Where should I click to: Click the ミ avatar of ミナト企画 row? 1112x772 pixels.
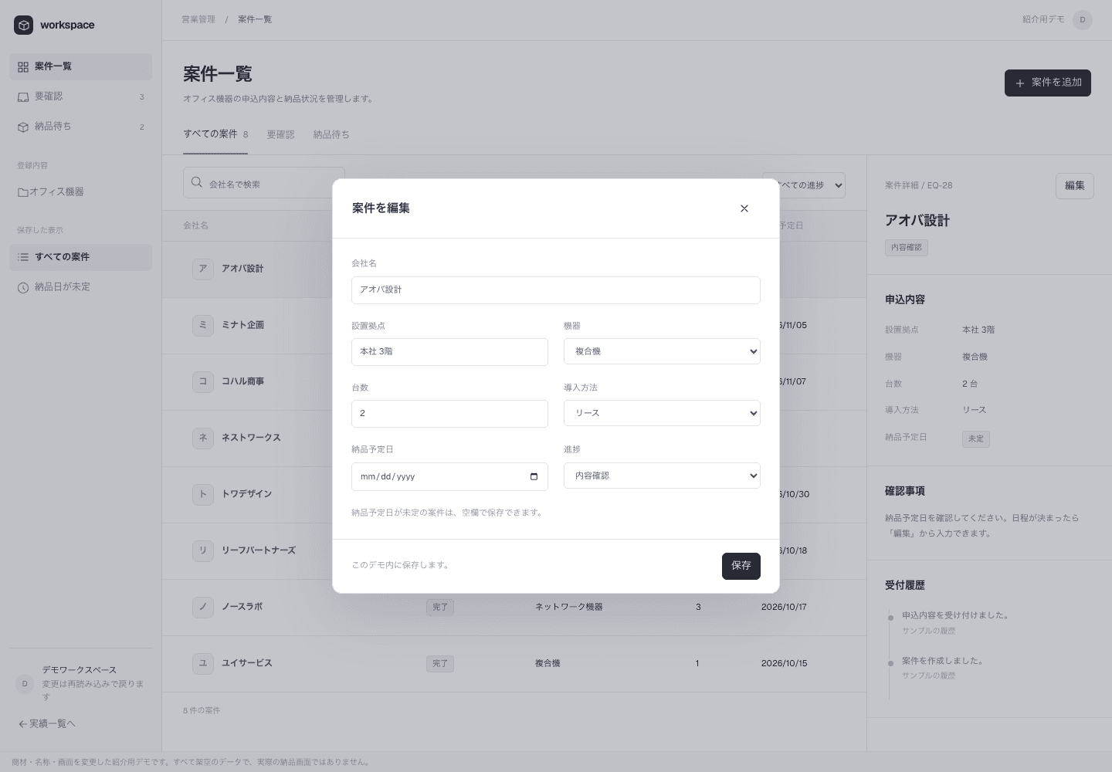pyautogui.click(x=203, y=325)
